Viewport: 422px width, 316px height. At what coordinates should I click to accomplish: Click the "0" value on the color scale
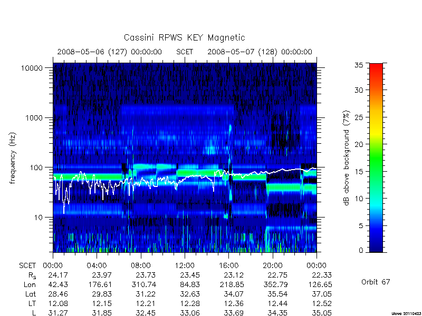(361, 251)
